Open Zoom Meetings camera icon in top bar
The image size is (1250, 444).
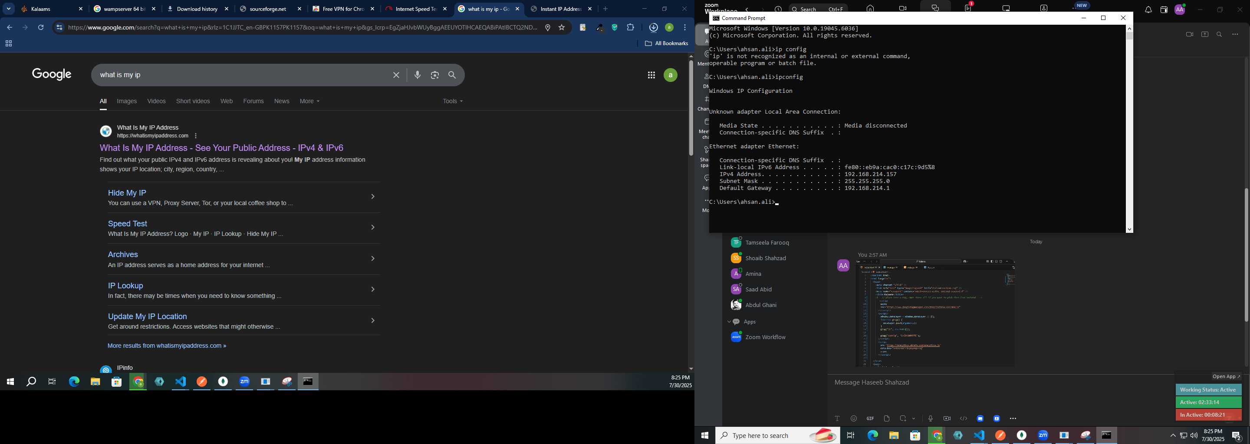(x=903, y=9)
